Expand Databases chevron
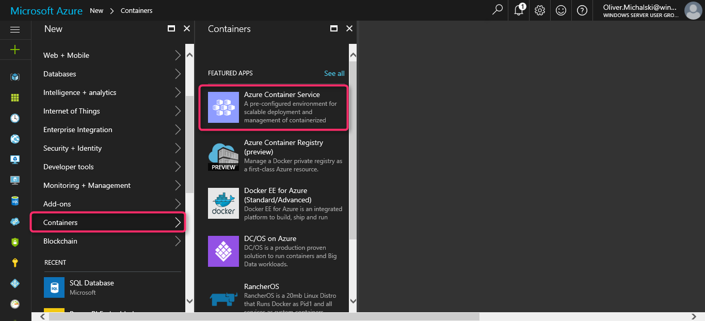 (178, 74)
